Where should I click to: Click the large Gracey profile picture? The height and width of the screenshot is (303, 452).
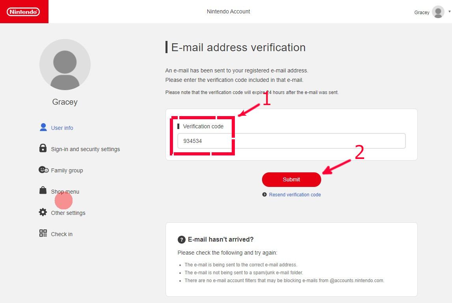[x=65, y=65]
